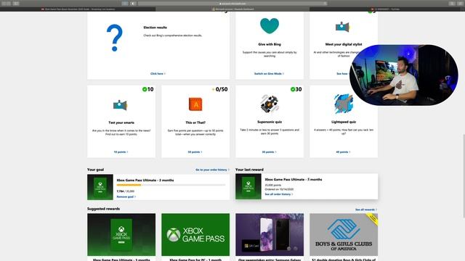Click 'See all order history' link

tap(279, 194)
